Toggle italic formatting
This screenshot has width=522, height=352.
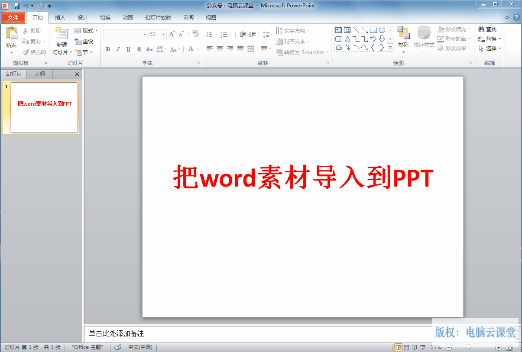(118, 49)
